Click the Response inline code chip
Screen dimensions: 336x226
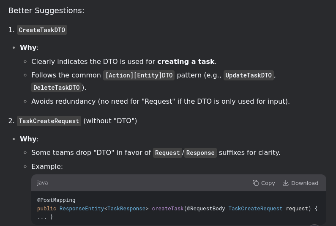(x=200, y=153)
